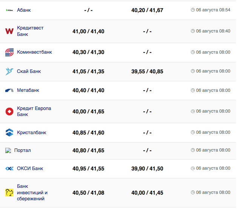Image resolution: width=237 pixels, height=209 pixels.
Task: Click the broken Портал image icon
Action: pos(8,150)
